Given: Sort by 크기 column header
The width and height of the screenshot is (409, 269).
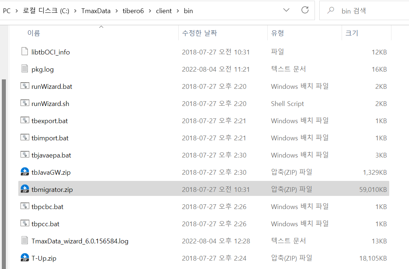Looking at the screenshot, I should pyautogui.click(x=352, y=33).
